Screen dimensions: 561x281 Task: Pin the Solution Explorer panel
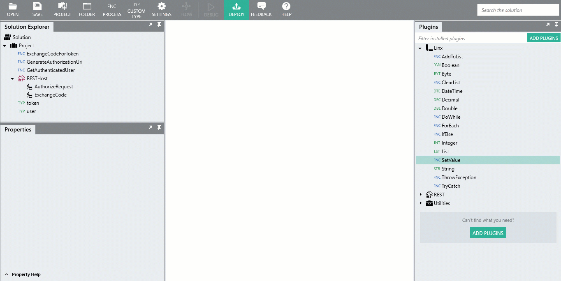point(159,25)
